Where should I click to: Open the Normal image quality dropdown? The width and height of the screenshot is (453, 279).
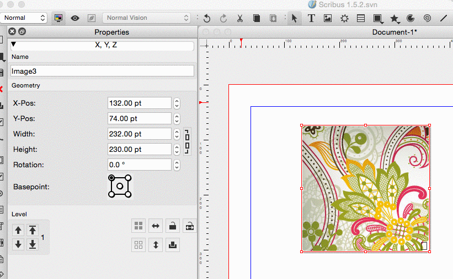[24, 18]
